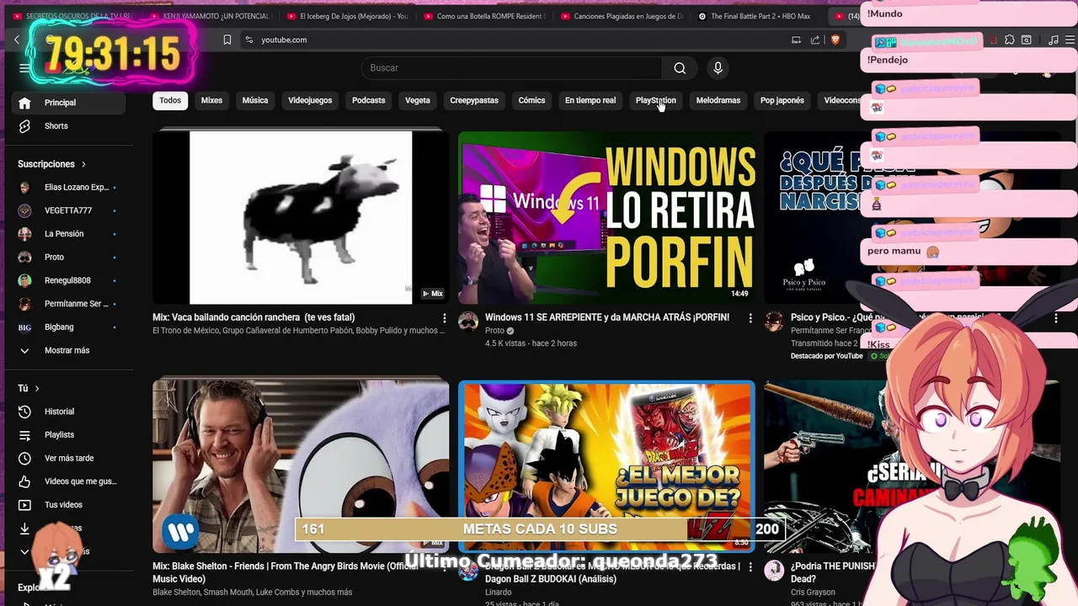
Task: Switch to SECRETOS OSCUROS DE LA TV tab
Action: [x=72, y=16]
